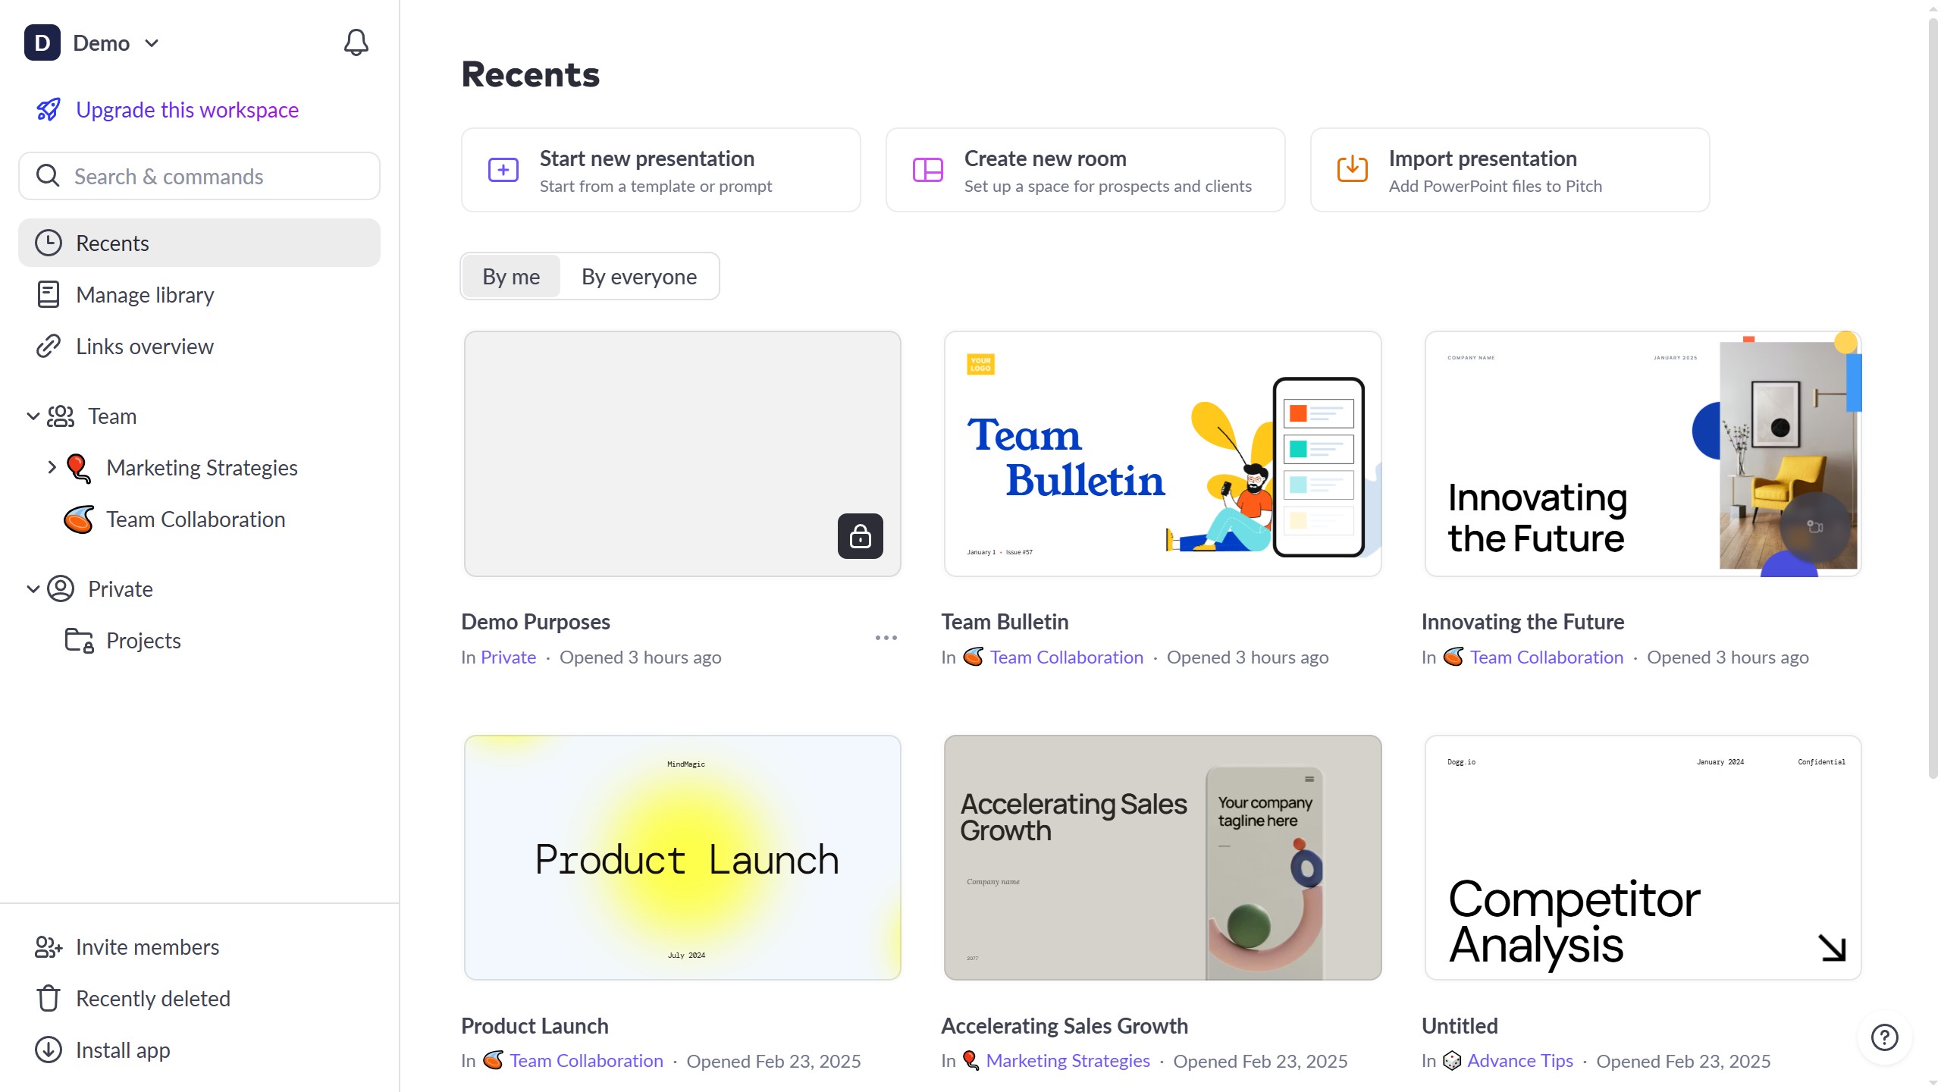Open Advance Tips link under Untitled
1941x1092 pixels.
pyautogui.click(x=1519, y=1061)
